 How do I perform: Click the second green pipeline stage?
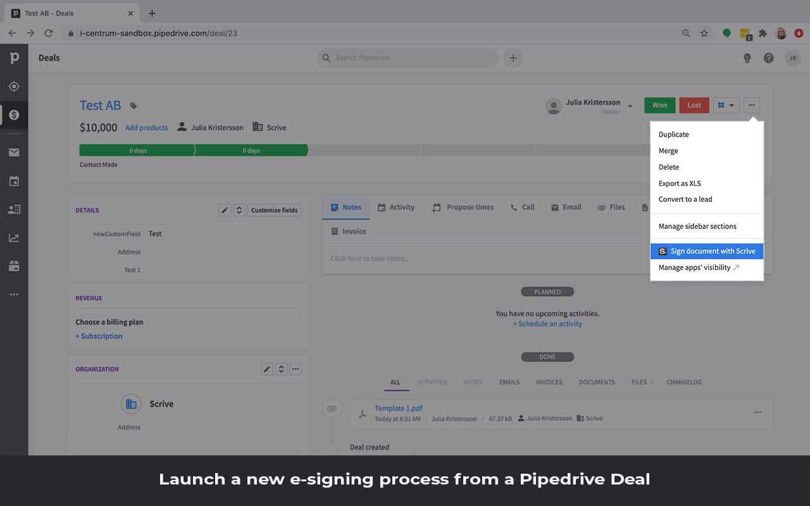tap(252, 151)
